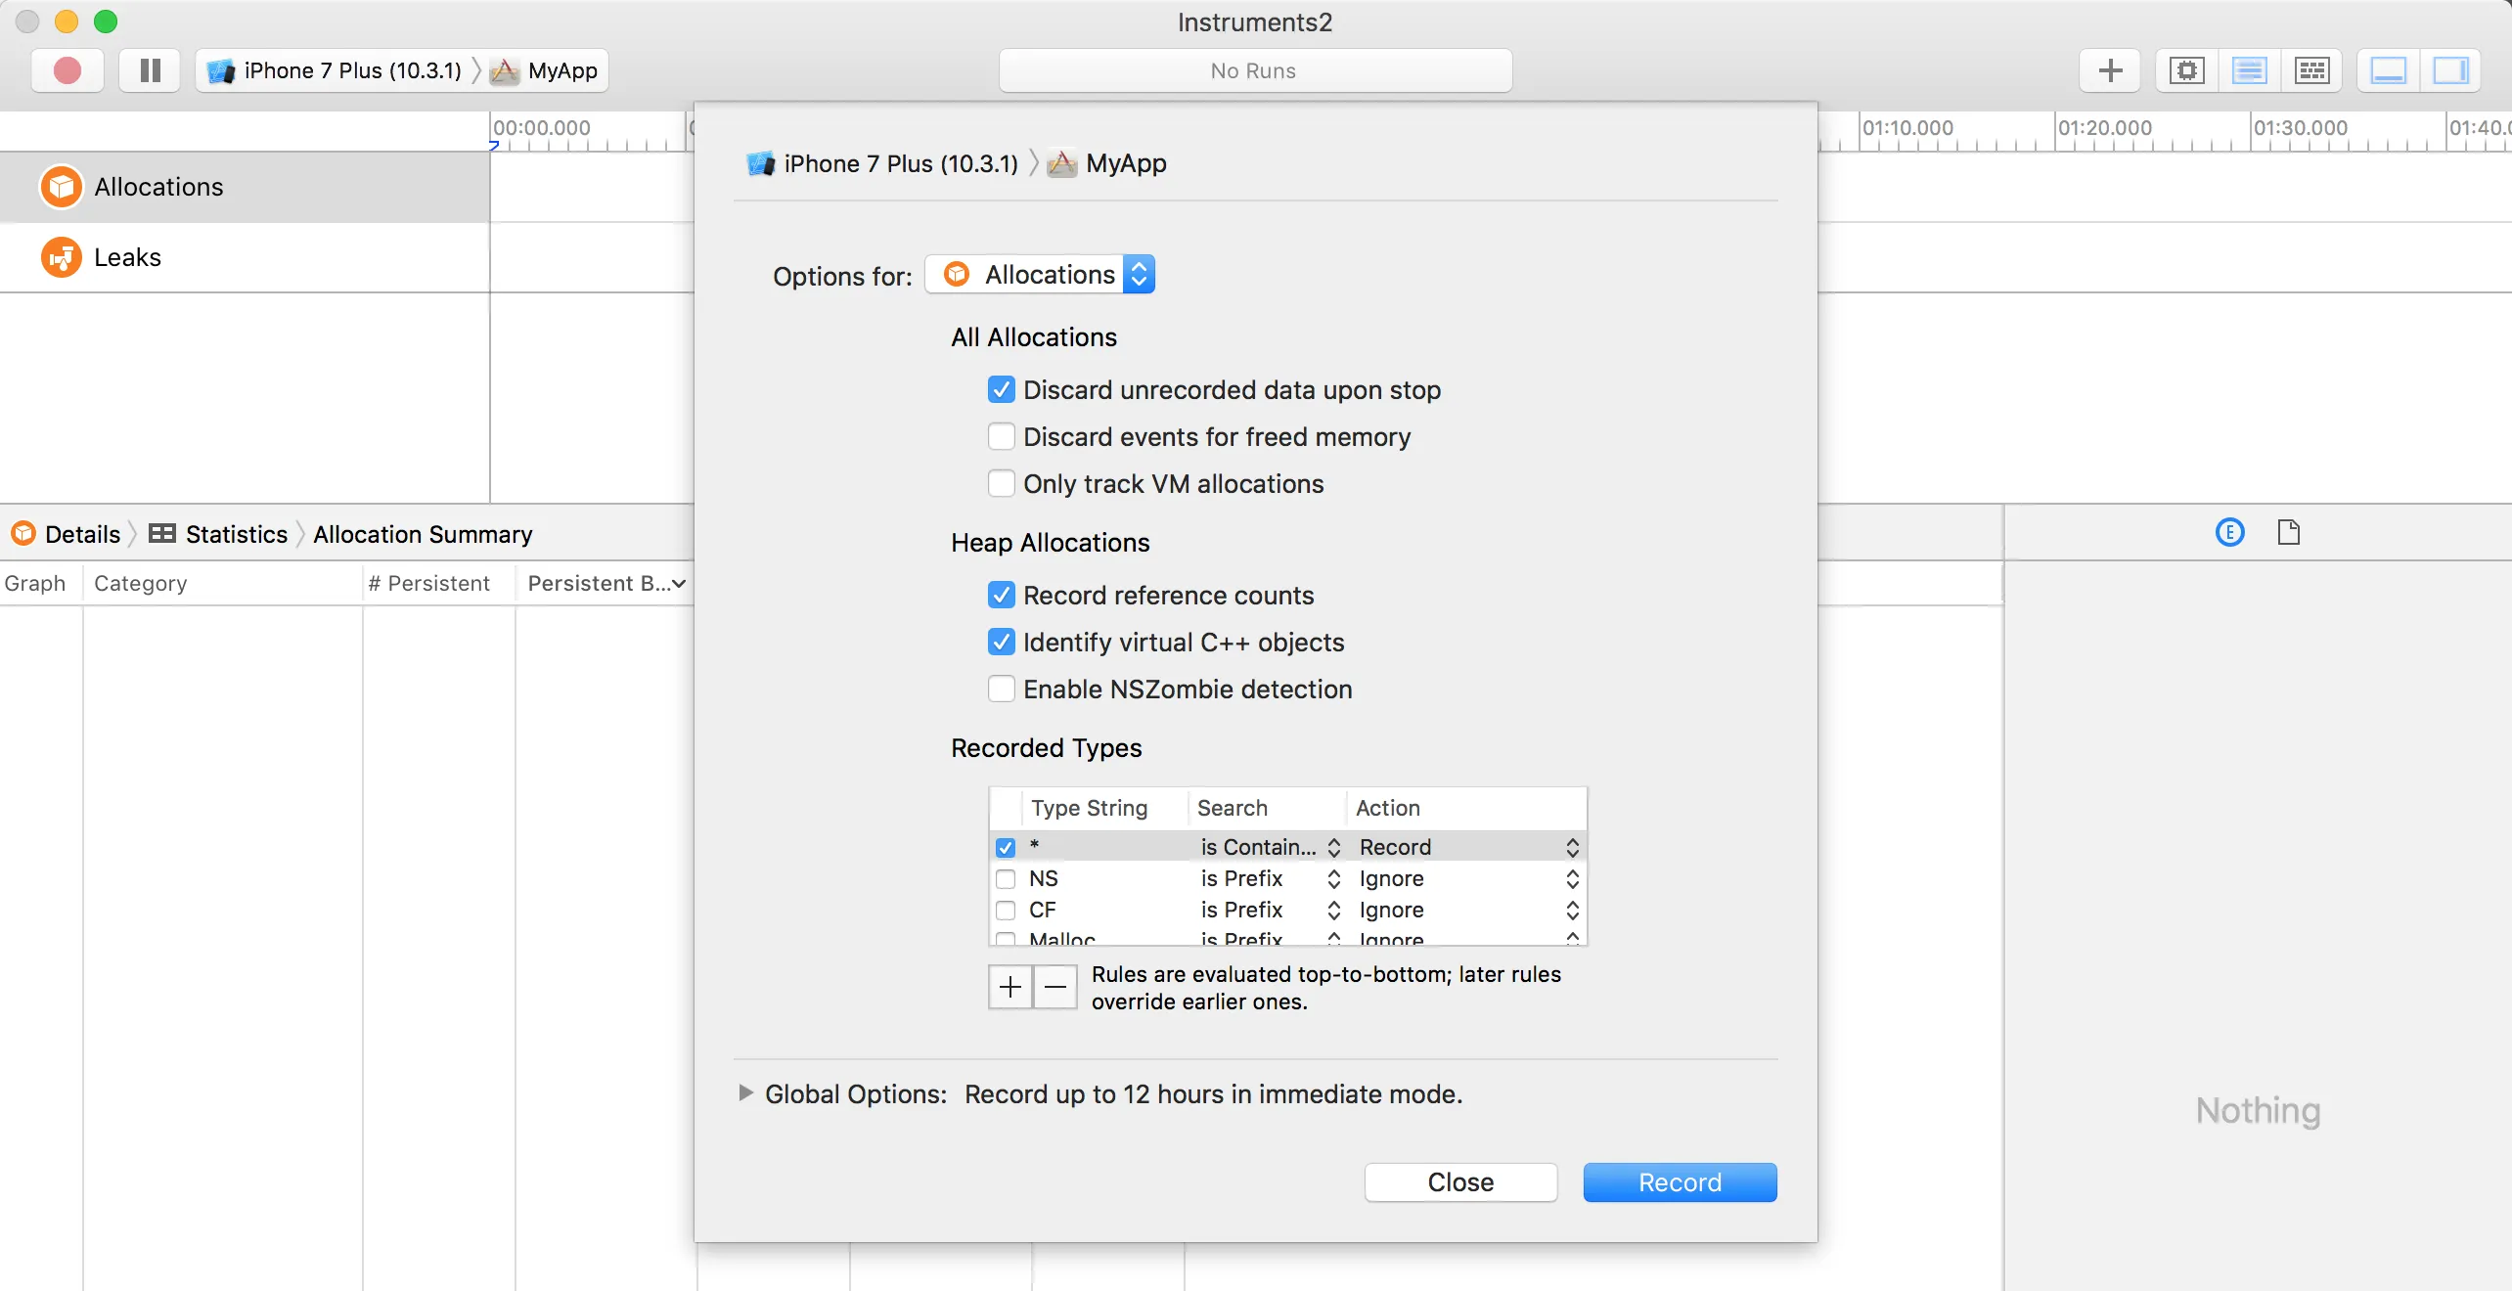Image resolution: width=2512 pixels, height=1291 pixels.
Task: Select the CPU strategy view icon
Action: (2186, 70)
